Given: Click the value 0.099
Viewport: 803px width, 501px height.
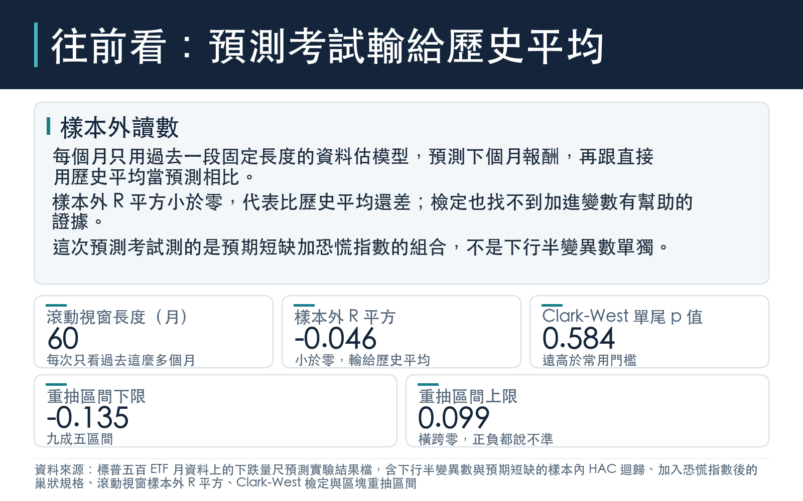Looking at the screenshot, I should pyautogui.click(x=454, y=418).
